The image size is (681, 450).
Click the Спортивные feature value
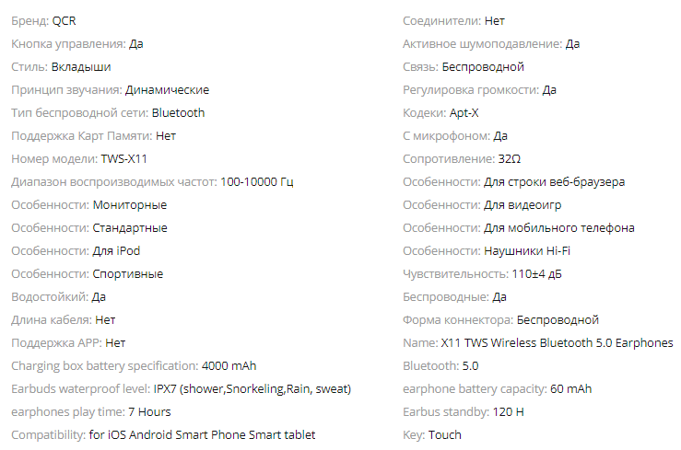(x=128, y=274)
